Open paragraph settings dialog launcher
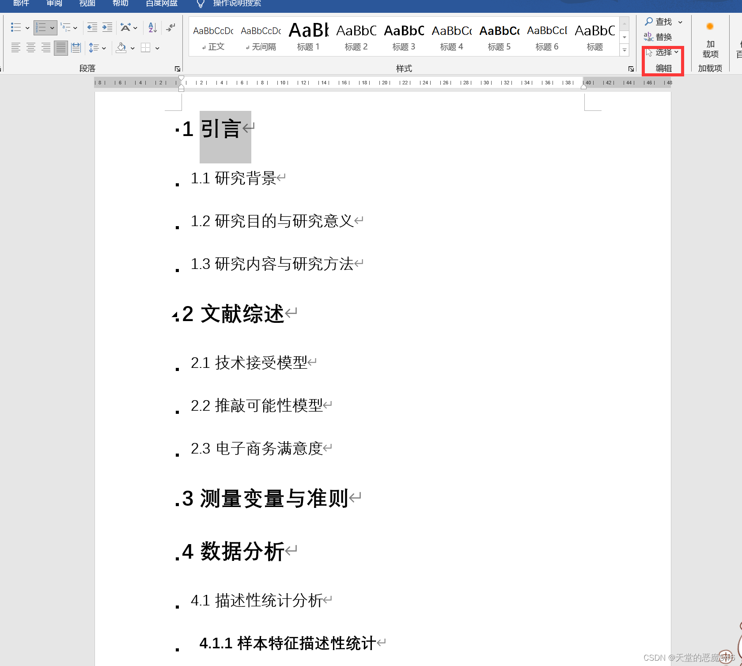 pyautogui.click(x=178, y=69)
